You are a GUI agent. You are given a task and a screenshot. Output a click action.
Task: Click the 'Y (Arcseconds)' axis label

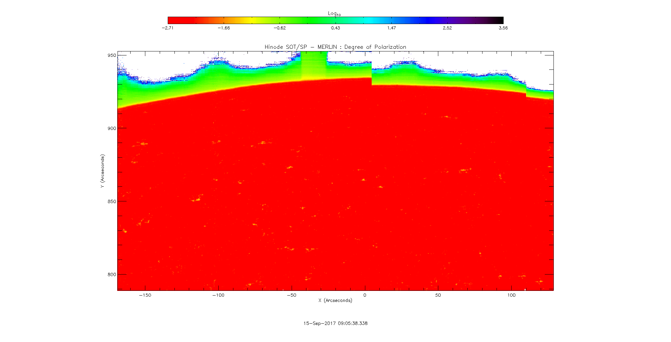[102, 171]
